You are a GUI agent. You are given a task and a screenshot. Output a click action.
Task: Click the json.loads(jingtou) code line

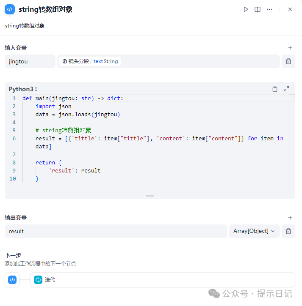coord(78,115)
